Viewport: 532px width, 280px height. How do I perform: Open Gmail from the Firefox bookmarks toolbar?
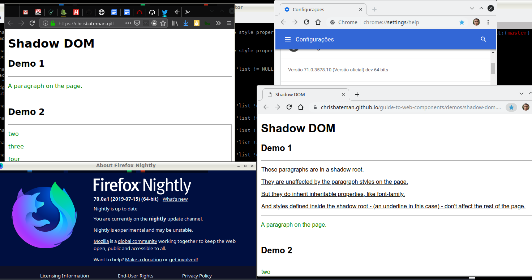pyautogui.click(x=25, y=12)
